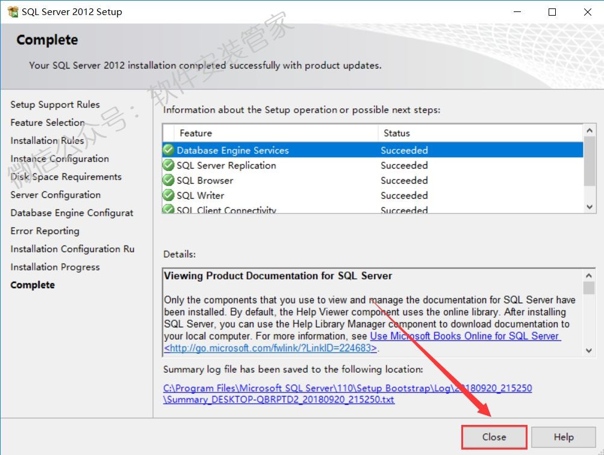Select Server Configuration step

coord(55,195)
